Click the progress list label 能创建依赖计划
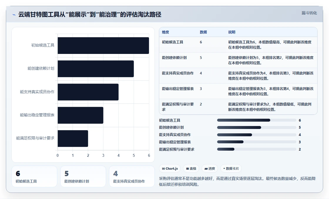 [171, 127]
